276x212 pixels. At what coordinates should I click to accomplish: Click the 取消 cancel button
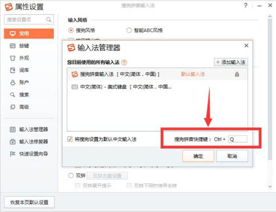click(x=232, y=156)
